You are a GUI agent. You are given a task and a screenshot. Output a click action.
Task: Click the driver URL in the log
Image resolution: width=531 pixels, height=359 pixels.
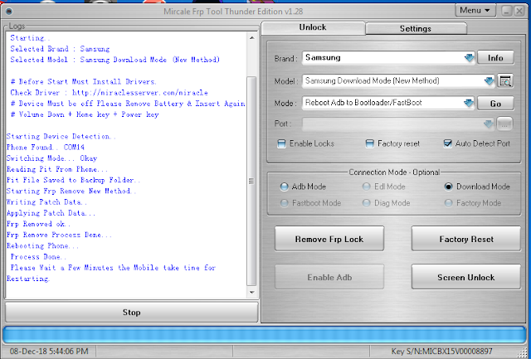[140, 93]
